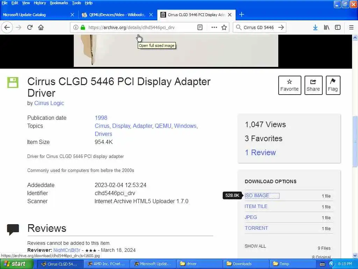Open the View menu
The width and height of the screenshot is (358, 269).
click(26, 3)
